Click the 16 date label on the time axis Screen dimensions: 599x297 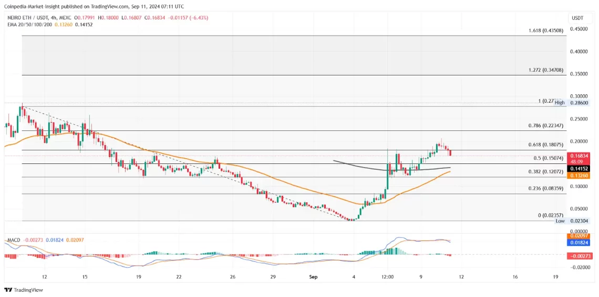[x=515, y=277]
